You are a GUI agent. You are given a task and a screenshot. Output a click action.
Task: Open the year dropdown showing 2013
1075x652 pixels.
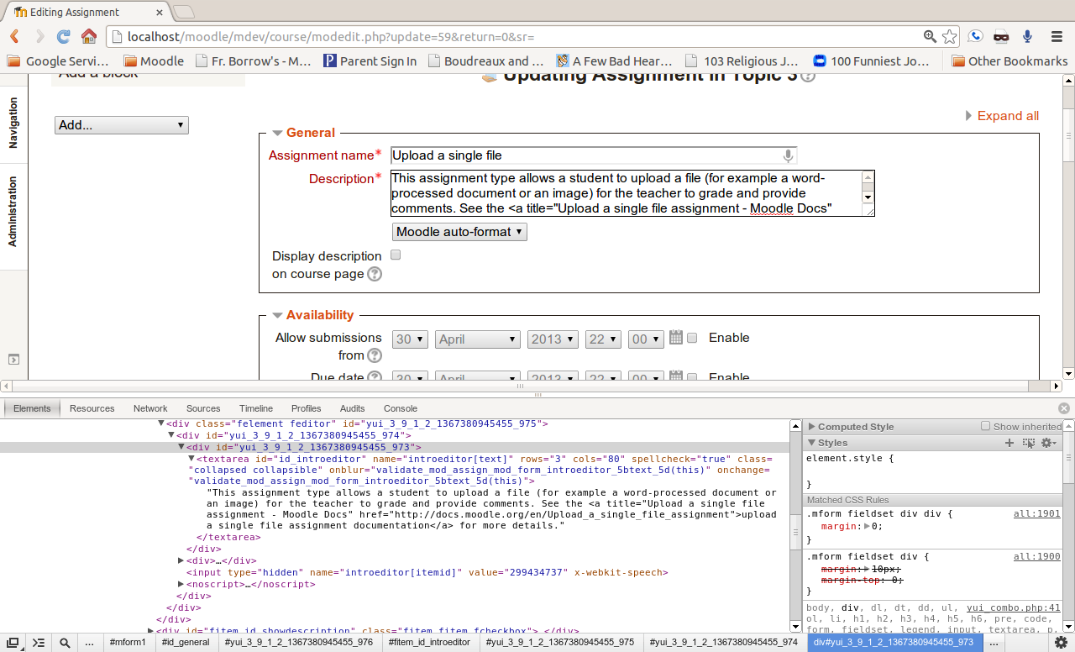click(x=553, y=339)
